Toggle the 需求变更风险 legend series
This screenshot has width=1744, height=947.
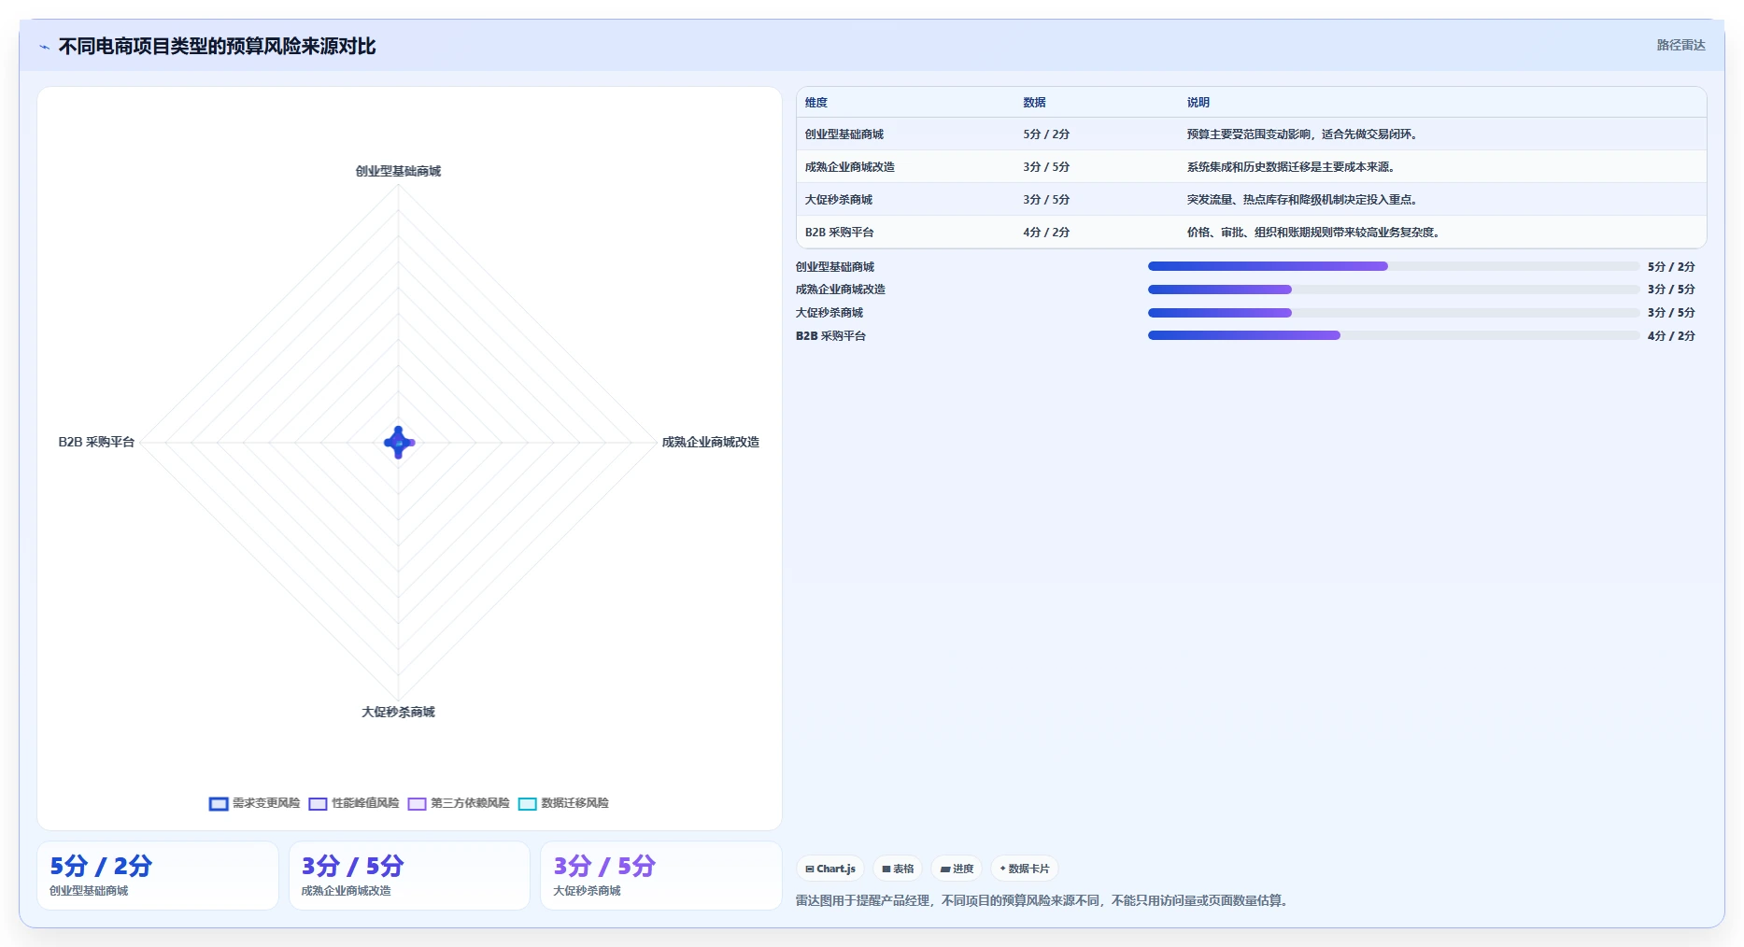tap(255, 803)
